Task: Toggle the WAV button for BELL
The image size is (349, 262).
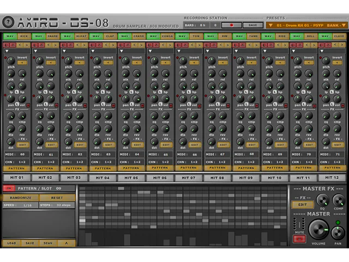Action: 297,36
